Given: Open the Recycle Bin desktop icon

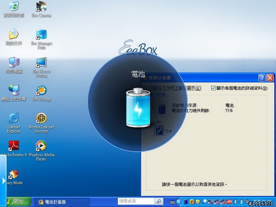Looking at the screenshot, I should click(14, 9).
